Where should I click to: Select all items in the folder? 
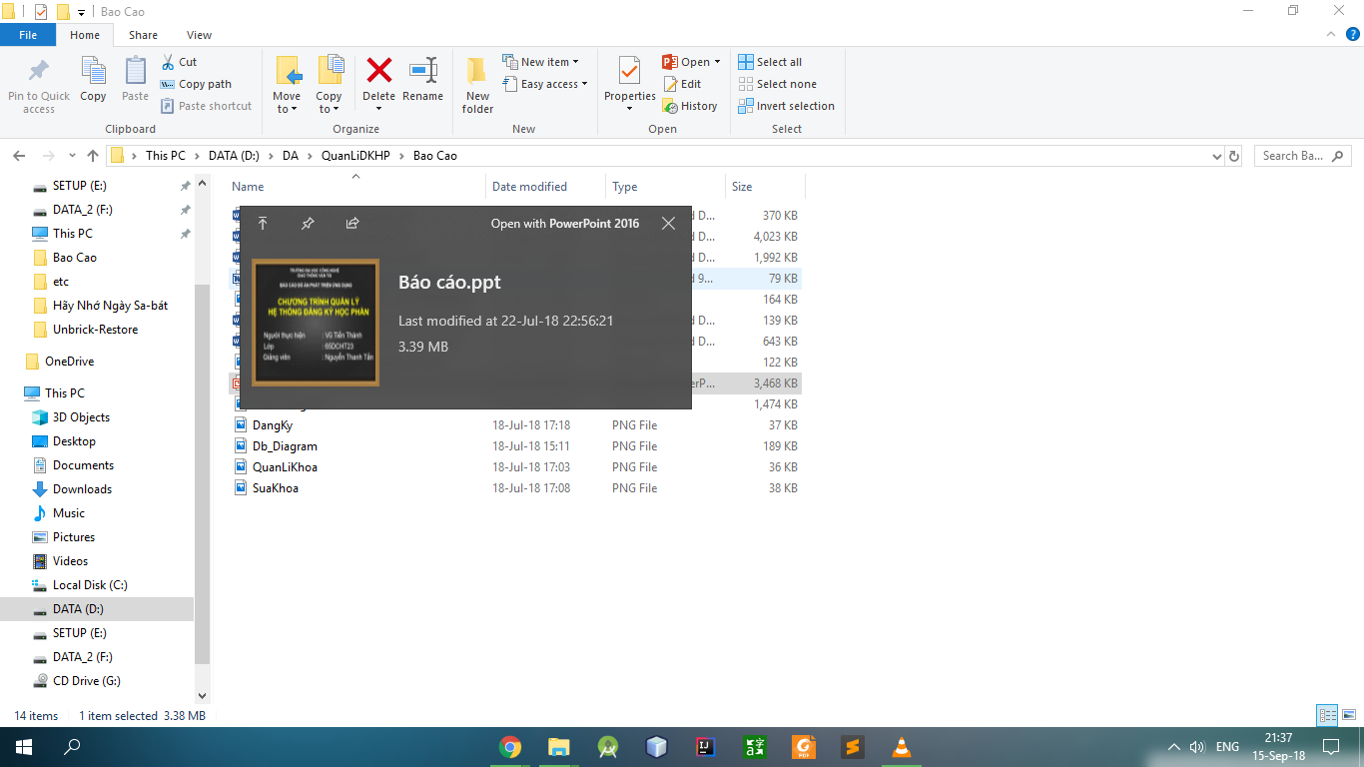(770, 61)
